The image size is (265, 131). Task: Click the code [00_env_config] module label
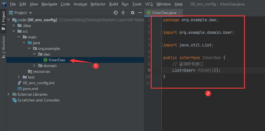tap(37, 20)
